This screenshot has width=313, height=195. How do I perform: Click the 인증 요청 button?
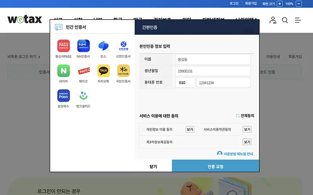coord(216,166)
